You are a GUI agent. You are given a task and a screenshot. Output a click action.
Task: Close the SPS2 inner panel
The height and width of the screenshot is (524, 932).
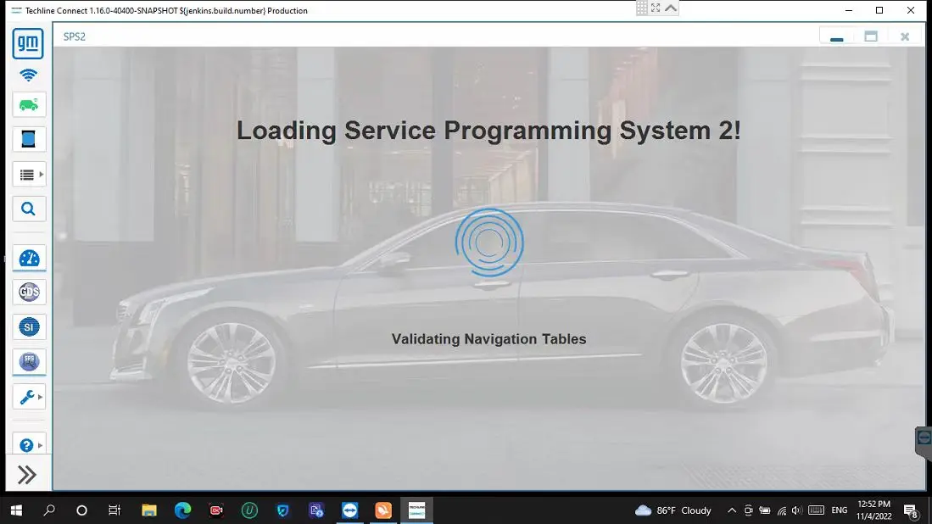tap(905, 36)
